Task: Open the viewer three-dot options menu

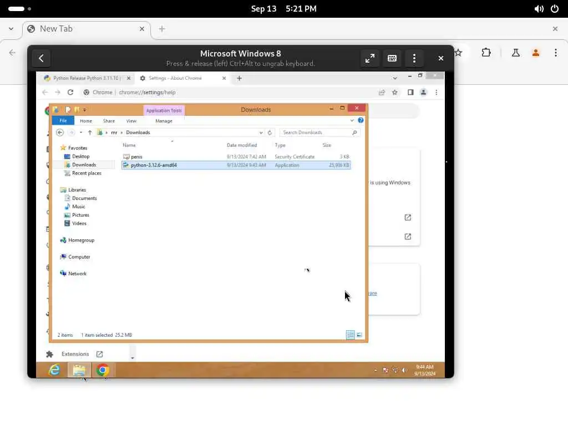Action: click(414, 58)
